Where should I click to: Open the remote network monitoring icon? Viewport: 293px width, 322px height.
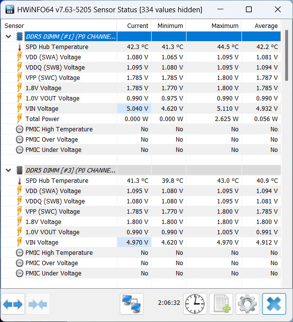[132, 304]
